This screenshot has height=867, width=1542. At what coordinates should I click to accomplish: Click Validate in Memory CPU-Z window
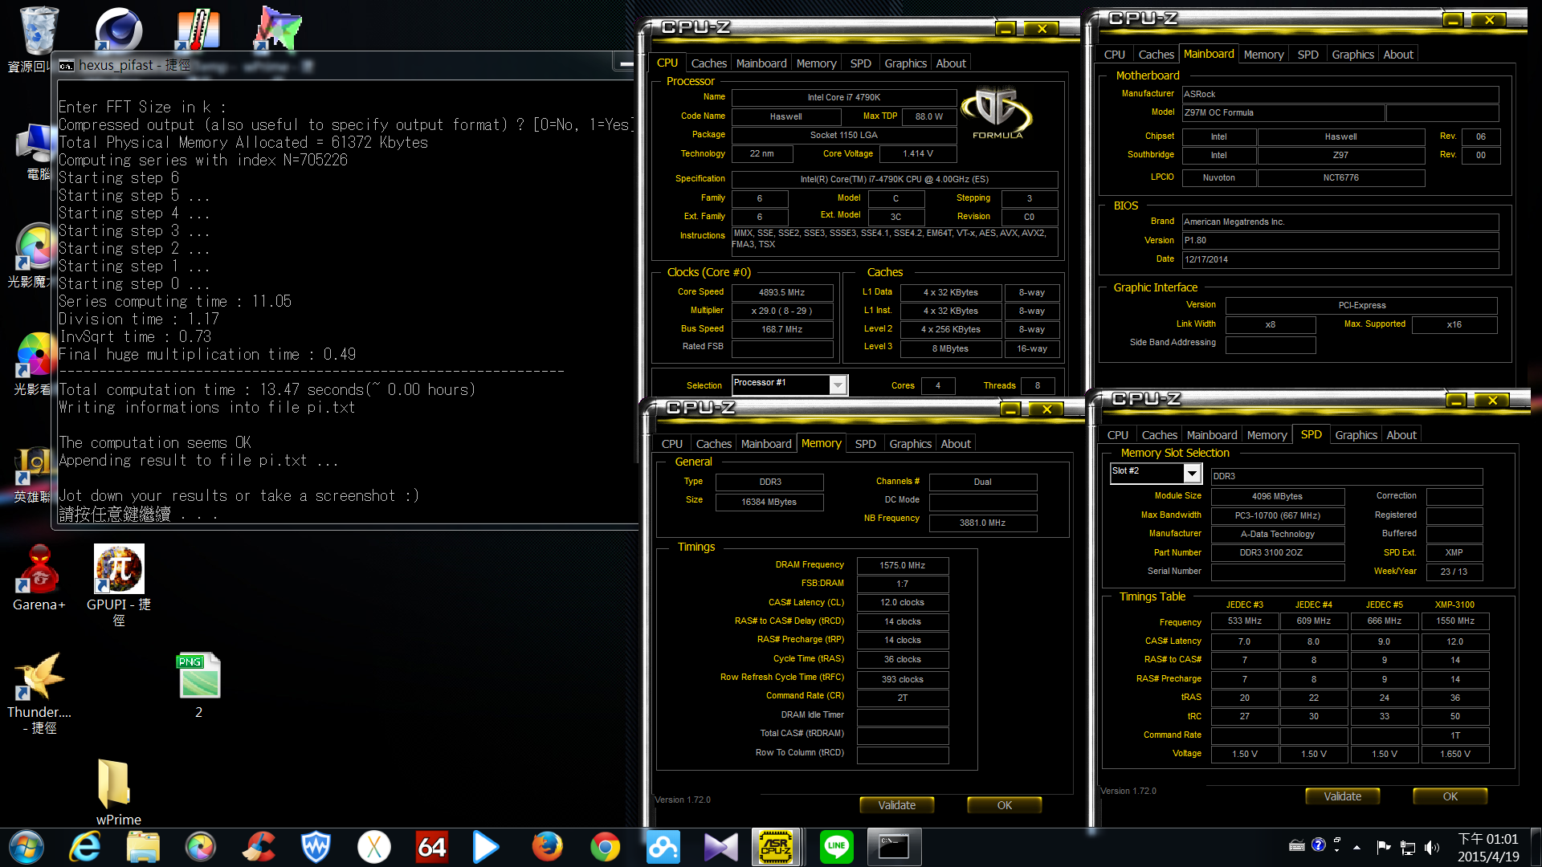point(896,805)
